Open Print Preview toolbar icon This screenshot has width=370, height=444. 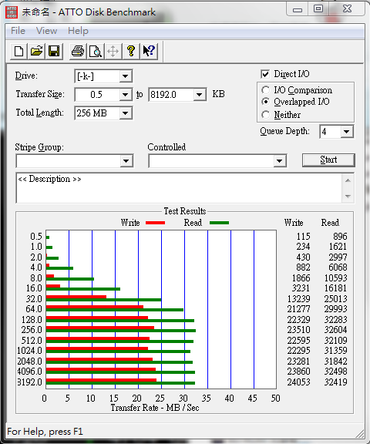(x=96, y=51)
